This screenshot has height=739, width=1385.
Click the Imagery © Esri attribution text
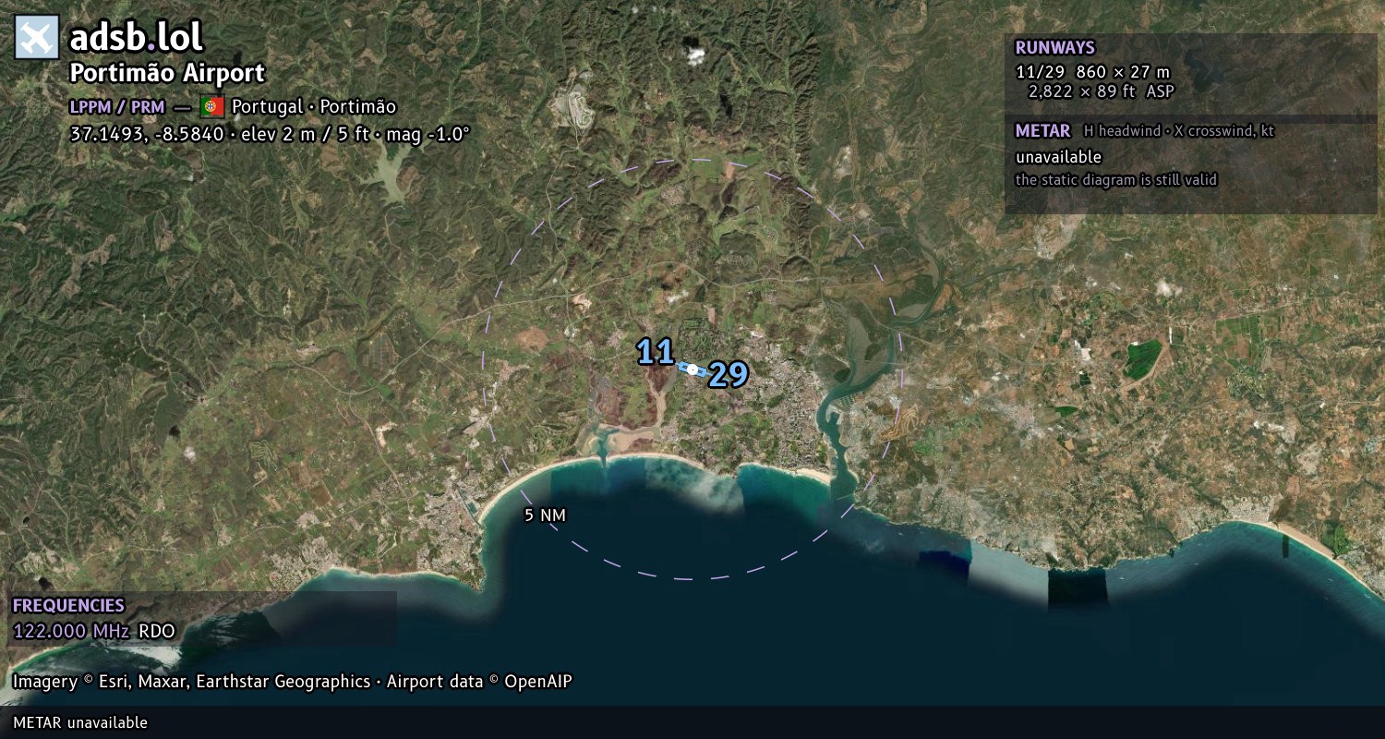[x=292, y=682]
